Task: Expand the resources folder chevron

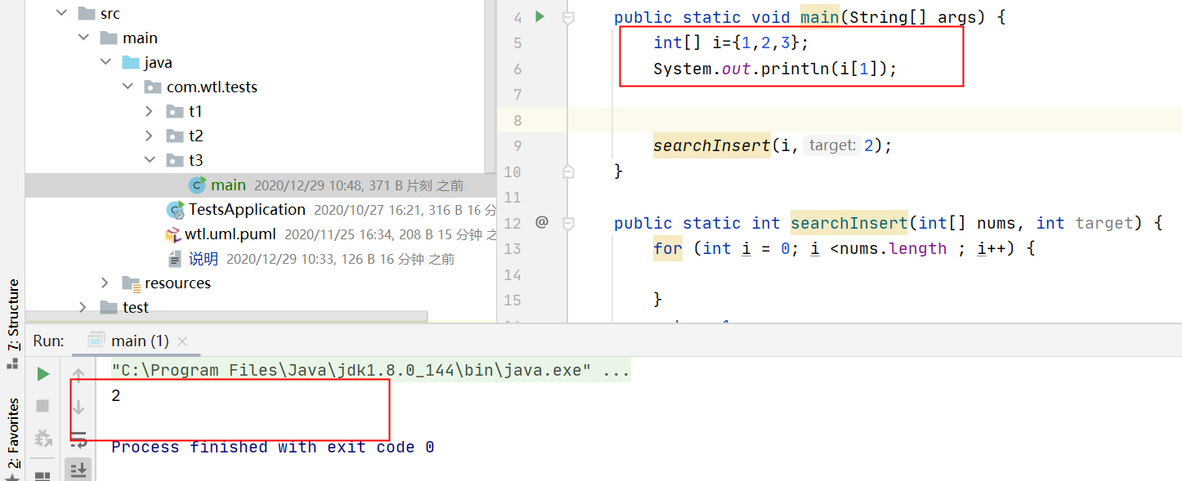Action: [105, 283]
